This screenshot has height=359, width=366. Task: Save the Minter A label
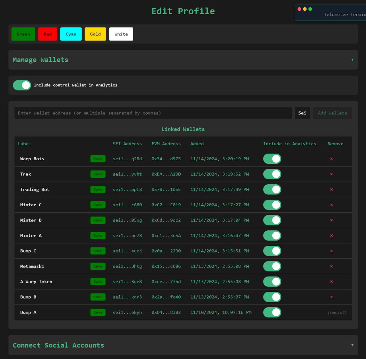point(98,236)
